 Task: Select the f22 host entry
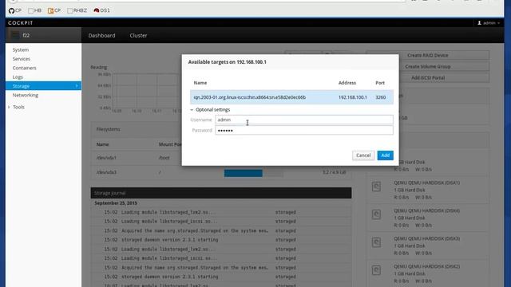(43, 35)
